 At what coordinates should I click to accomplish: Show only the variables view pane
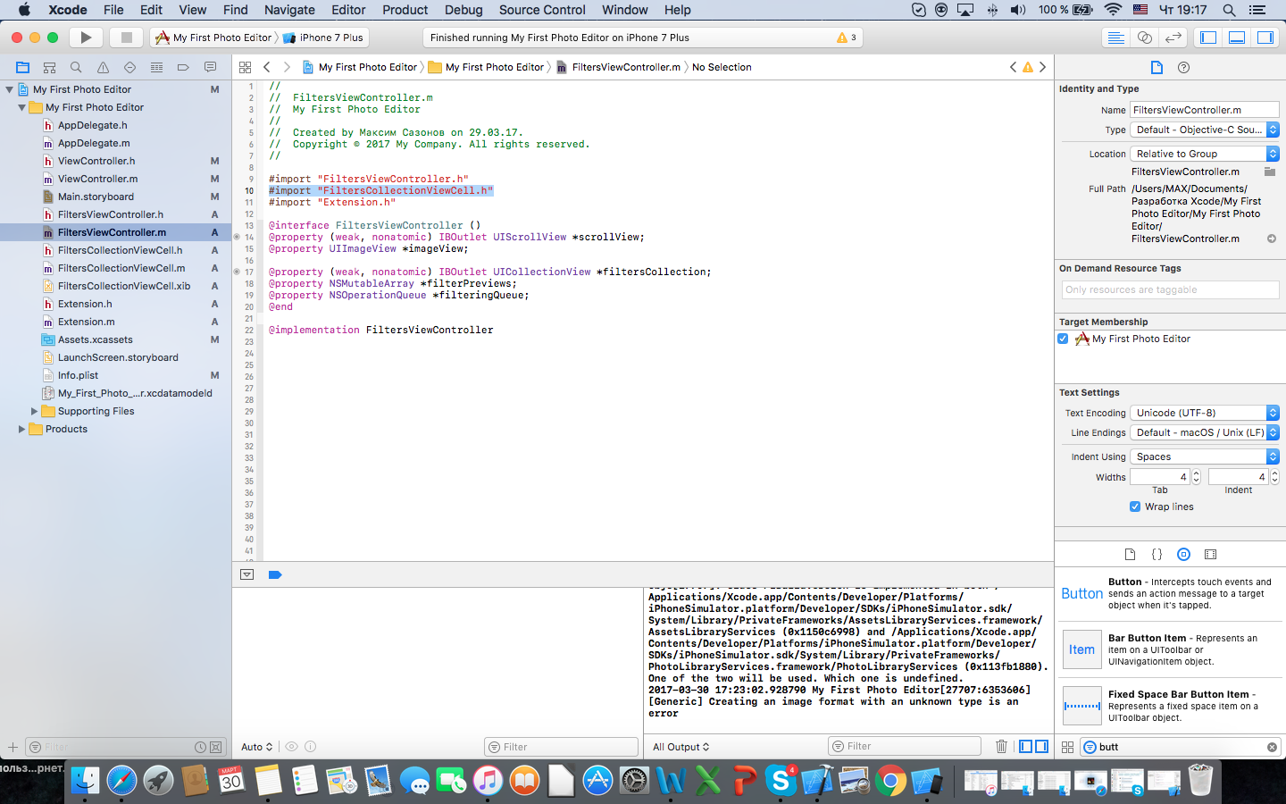coord(1026,746)
